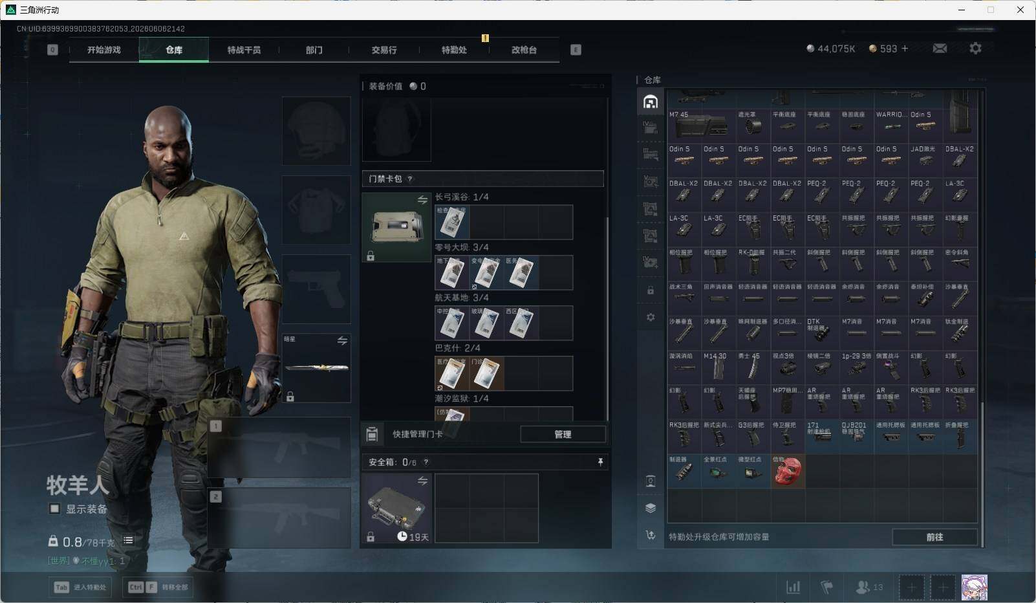Click the 管理 button for key cards

point(563,434)
